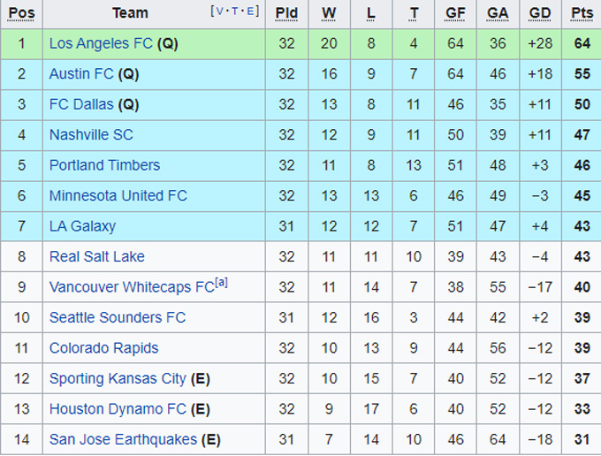Click the Pts column header
The height and width of the screenshot is (456, 601).
point(582,13)
